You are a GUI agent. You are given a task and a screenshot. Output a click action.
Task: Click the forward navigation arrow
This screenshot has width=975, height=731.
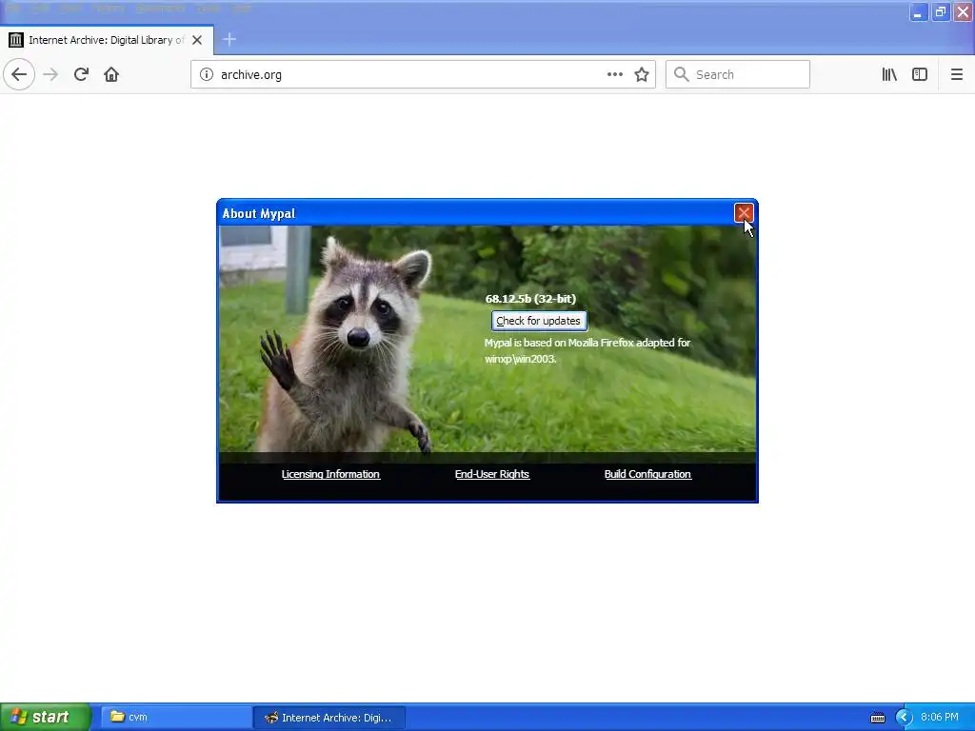[50, 74]
